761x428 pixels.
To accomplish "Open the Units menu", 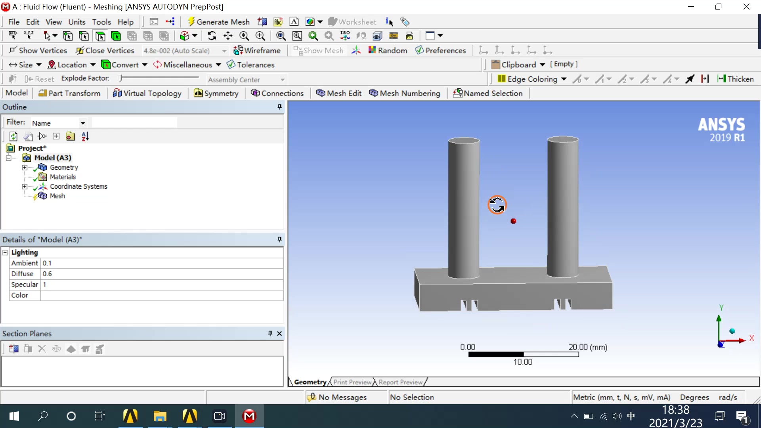I will pos(76,22).
